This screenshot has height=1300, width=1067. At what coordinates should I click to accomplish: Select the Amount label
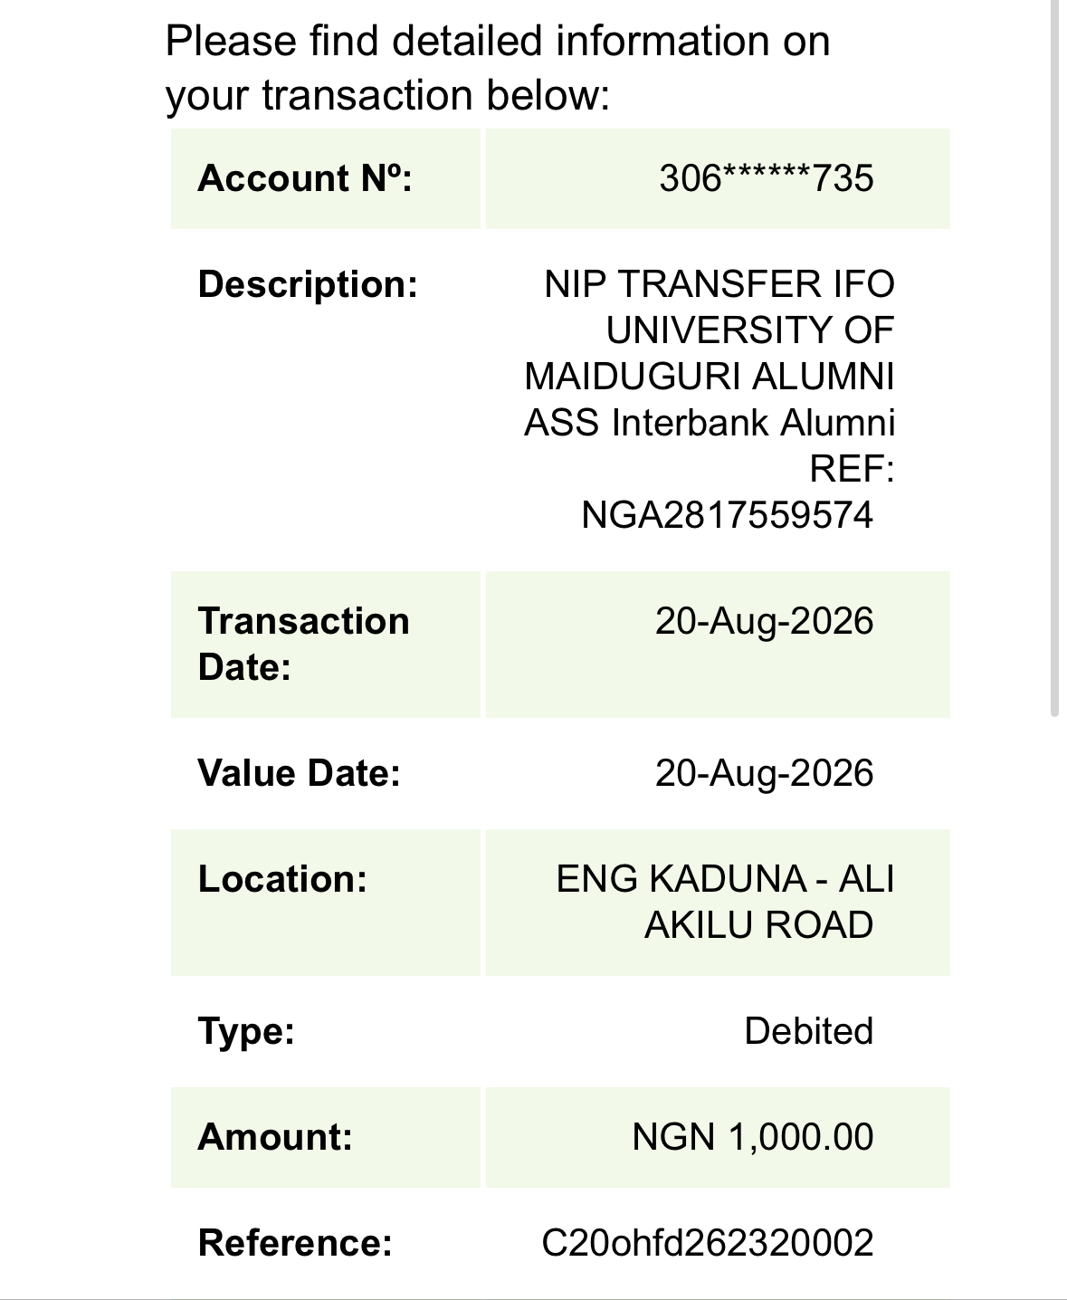click(x=275, y=1137)
